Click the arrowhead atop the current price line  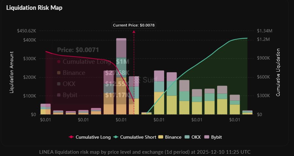(x=134, y=32)
